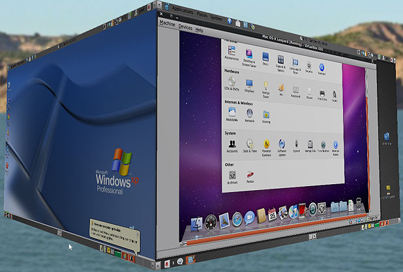This screenshot has height=272, width=403.
Task: Open the Trash in the Mac dock
Action: [x=359, y=204]
